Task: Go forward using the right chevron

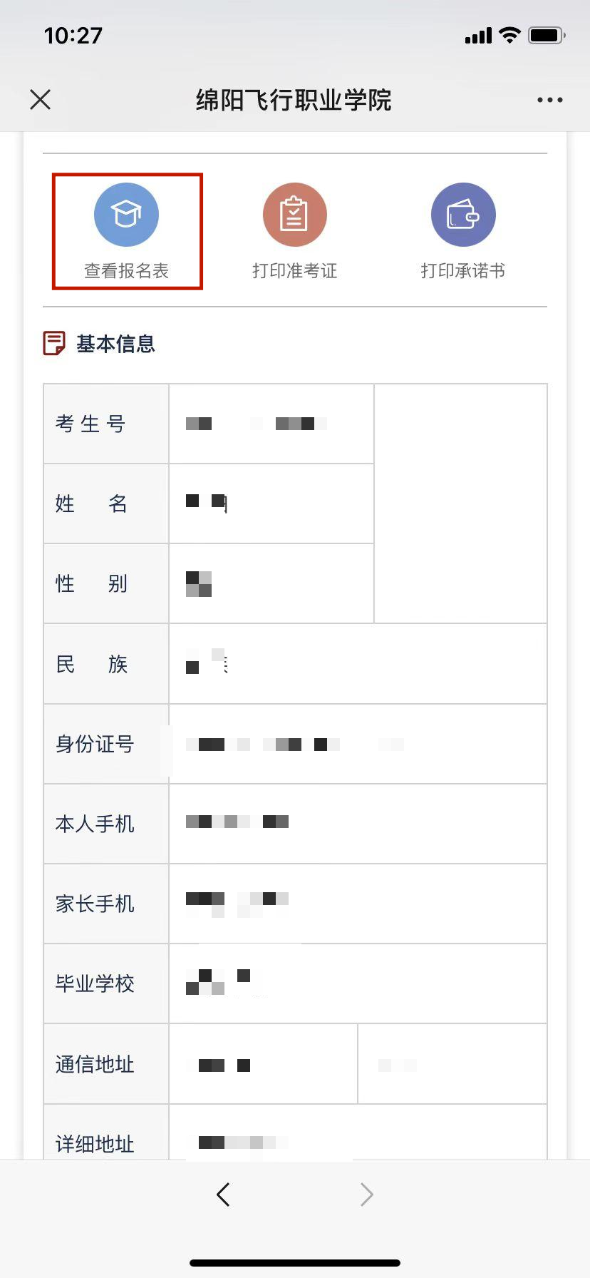Action: (x=366, y=1194)
